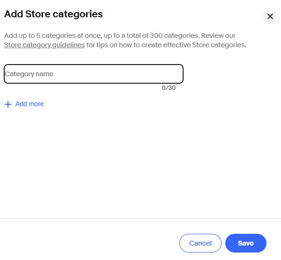Click inside the Category name input box
Viewport: 281px width, 260px height.
coord(93,74)
